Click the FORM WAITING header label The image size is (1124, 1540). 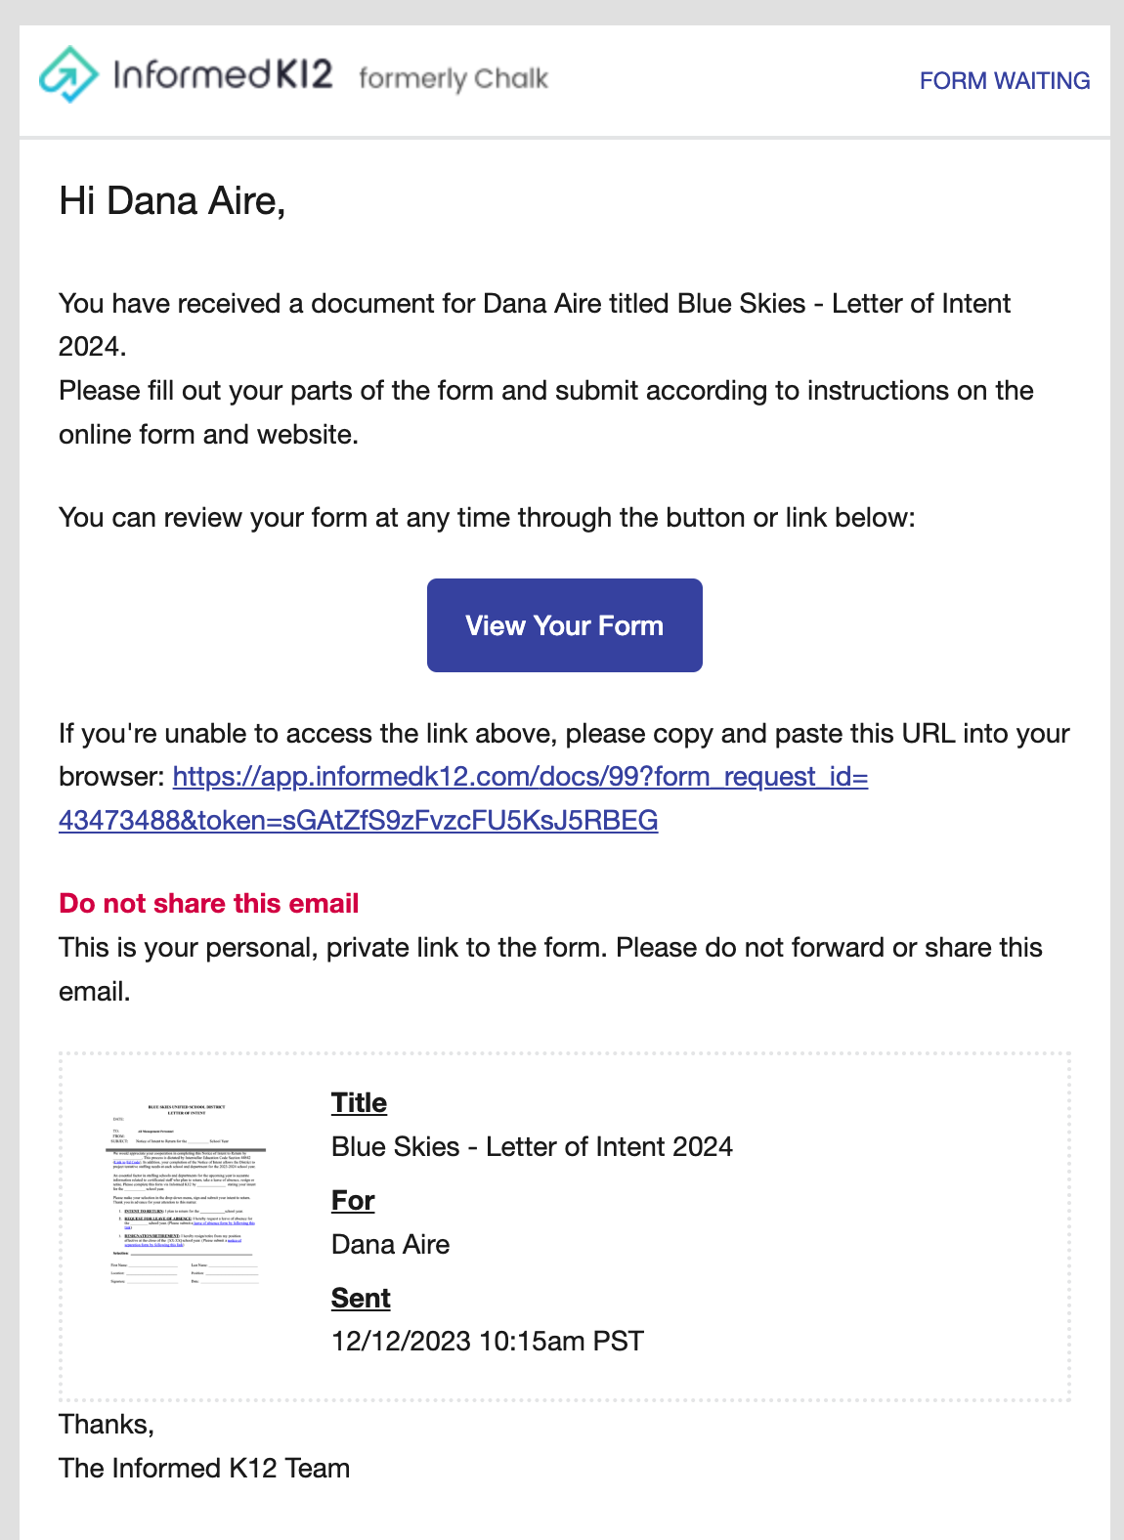tap(1004, 81)
